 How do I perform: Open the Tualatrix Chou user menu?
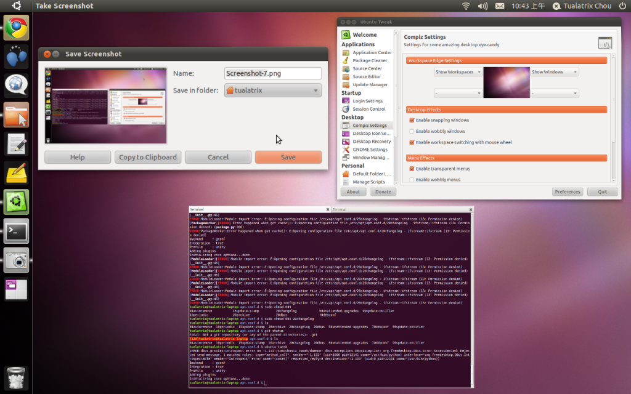(582, 6)
